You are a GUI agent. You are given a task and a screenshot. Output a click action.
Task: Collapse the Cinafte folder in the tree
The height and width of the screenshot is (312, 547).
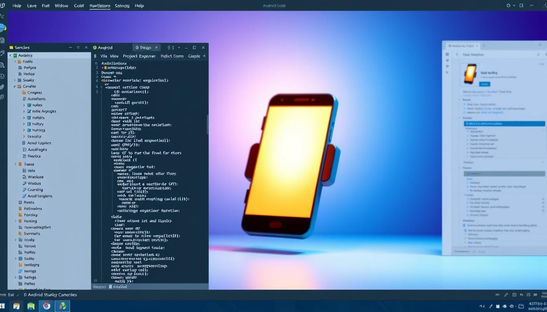tap(15, 86)
